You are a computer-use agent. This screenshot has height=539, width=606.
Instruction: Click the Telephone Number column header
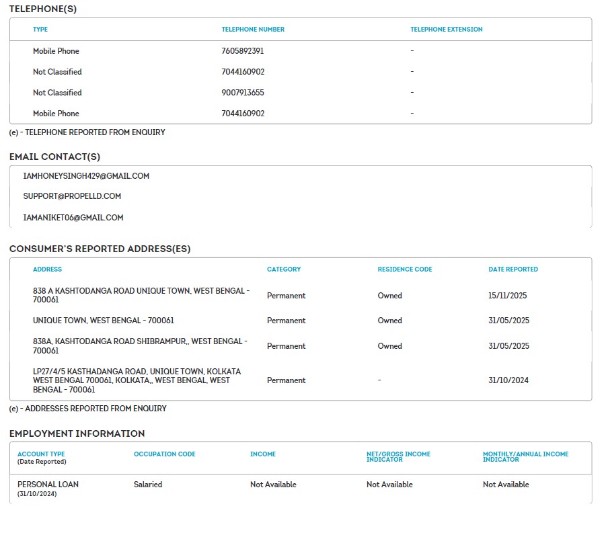click(x=253, y=30)
